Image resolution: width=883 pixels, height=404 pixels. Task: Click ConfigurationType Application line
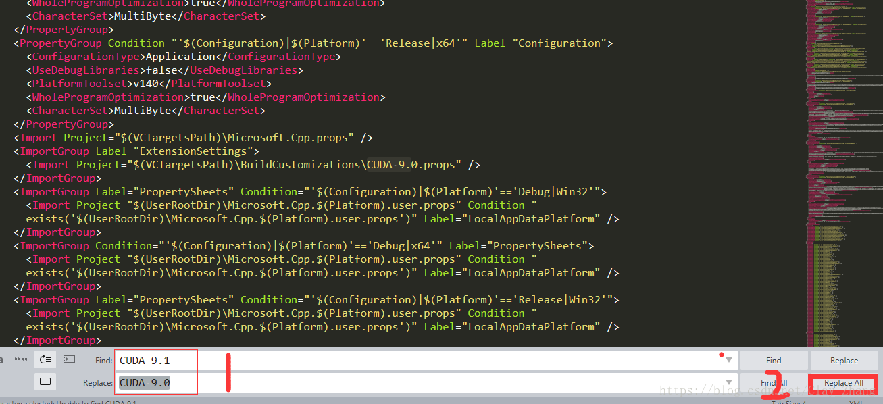pos(184,56)
